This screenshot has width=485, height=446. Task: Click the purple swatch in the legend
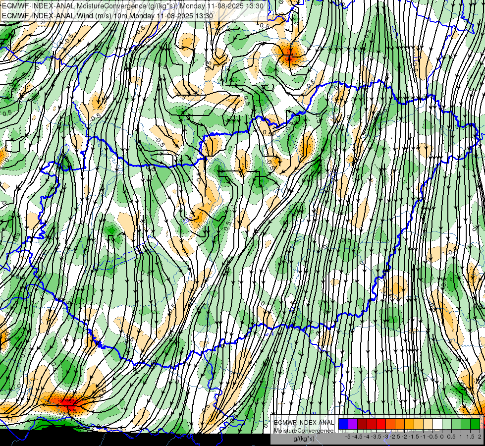coord(353,424)
